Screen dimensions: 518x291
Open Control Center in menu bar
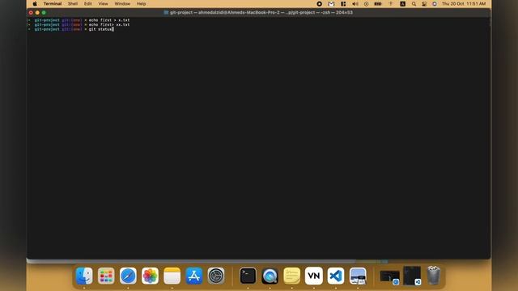(424, 3)
